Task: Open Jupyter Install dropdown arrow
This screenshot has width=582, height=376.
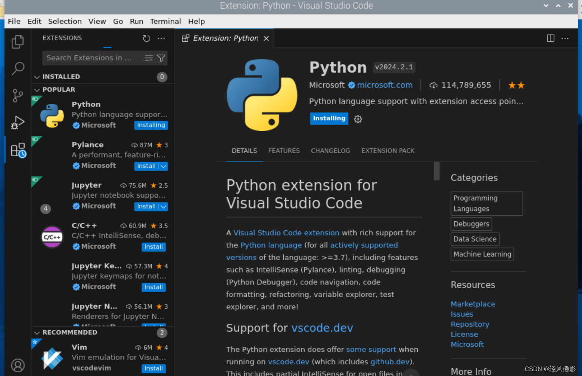Action: (x=164, y=207)
